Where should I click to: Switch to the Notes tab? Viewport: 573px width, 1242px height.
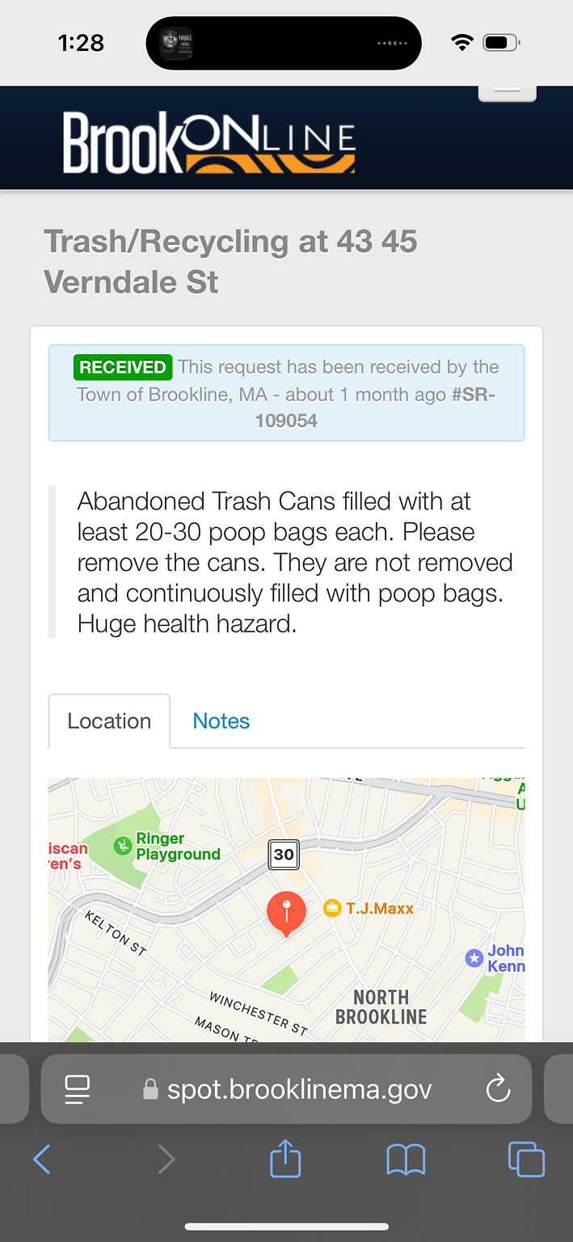(x=221, y=721)
